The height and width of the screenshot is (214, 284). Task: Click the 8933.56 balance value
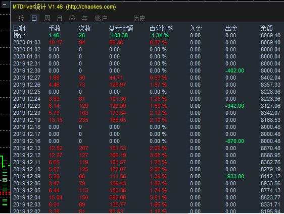tap(270, 183)
